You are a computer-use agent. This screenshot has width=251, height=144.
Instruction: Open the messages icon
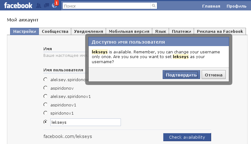[x=47, y=6]
